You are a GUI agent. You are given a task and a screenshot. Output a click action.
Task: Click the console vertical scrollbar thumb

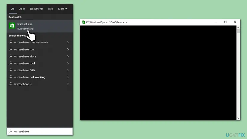pos(238,31)
